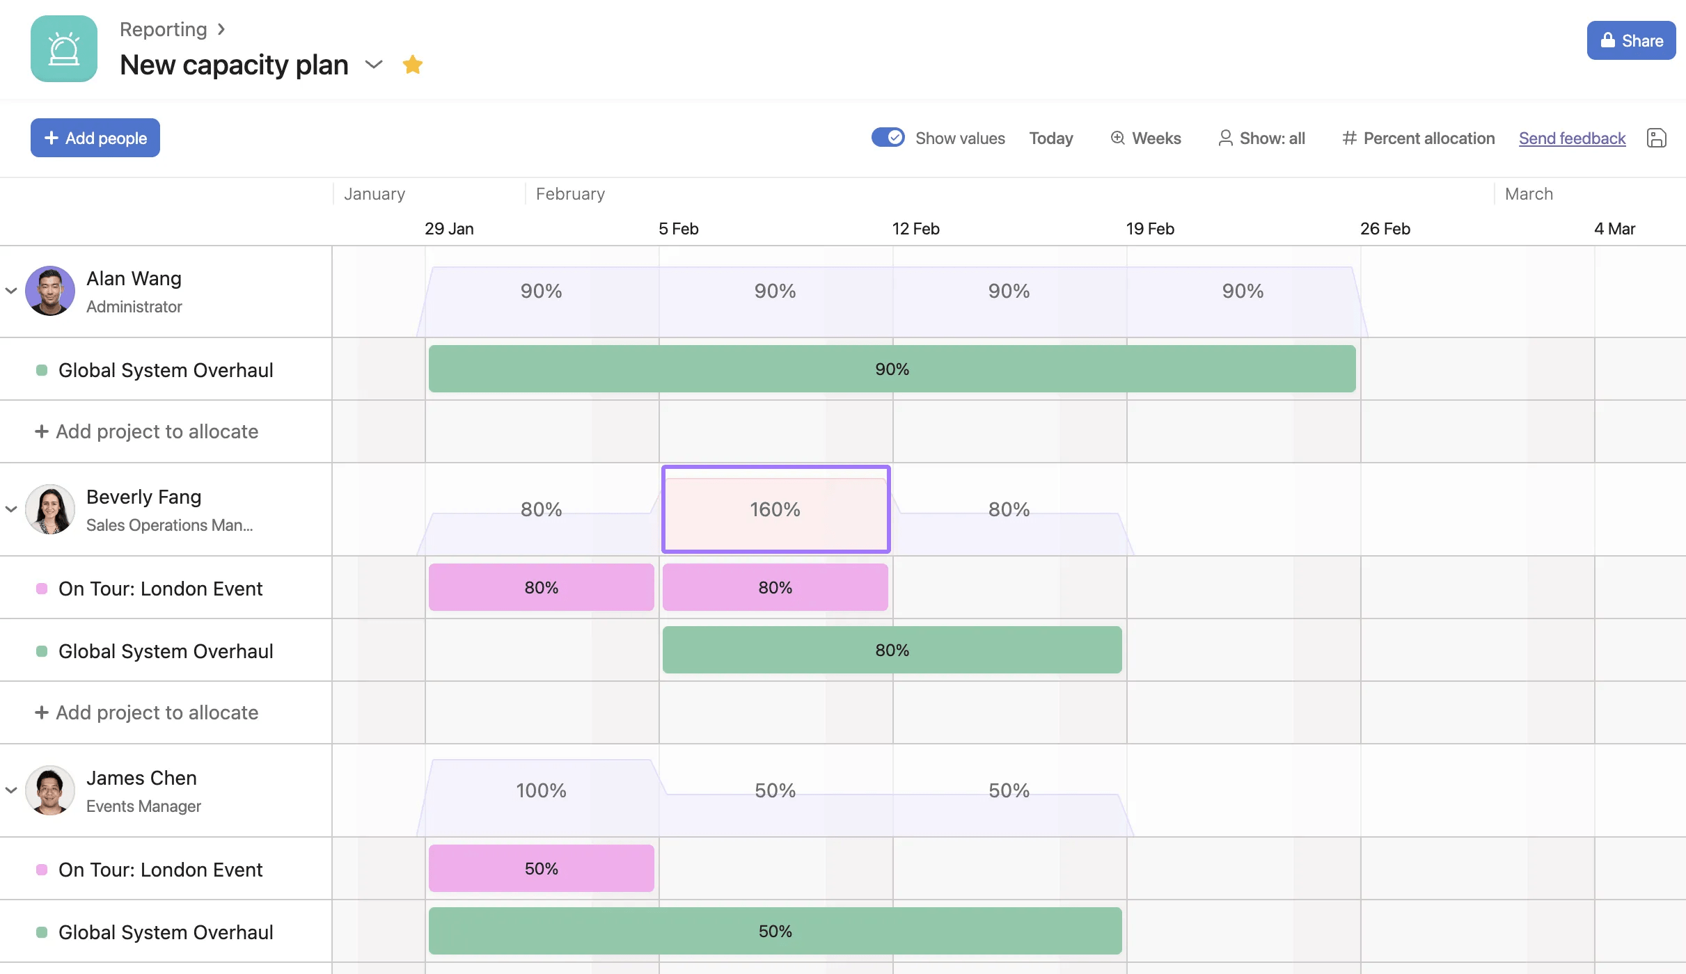Select Today in the toolbar

tap(1050, 138)
